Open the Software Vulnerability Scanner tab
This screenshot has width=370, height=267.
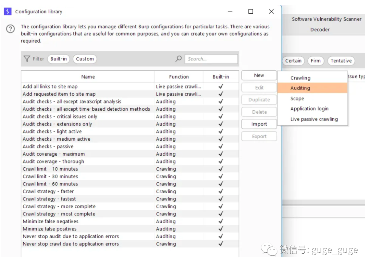(x=326, y=19)
